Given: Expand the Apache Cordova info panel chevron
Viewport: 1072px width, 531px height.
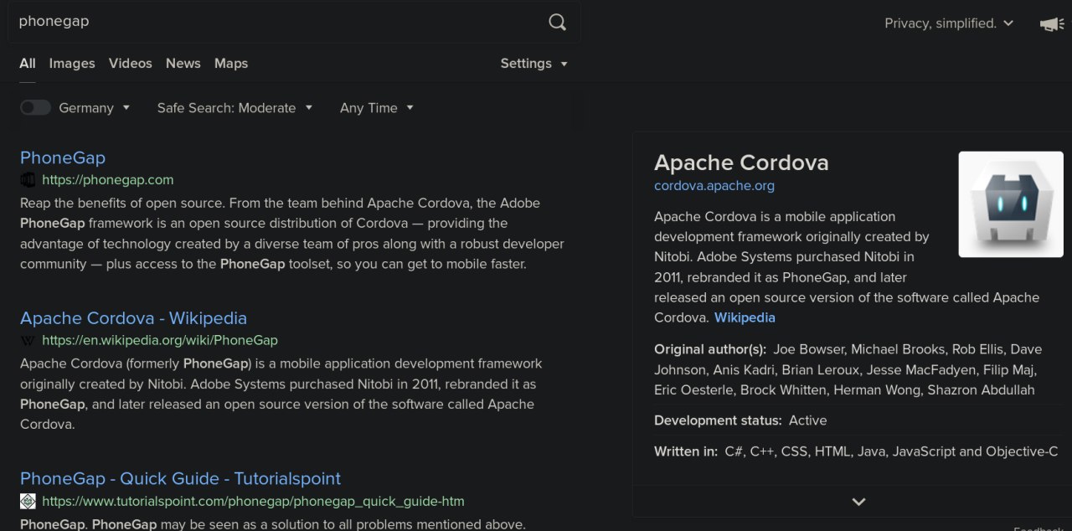Looking at the screenshot, I should [x=858, y=502].
